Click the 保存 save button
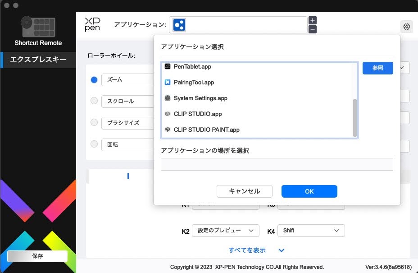Viewport: 418px width, 273px height. pyautogui.click(x=37, y=256)
